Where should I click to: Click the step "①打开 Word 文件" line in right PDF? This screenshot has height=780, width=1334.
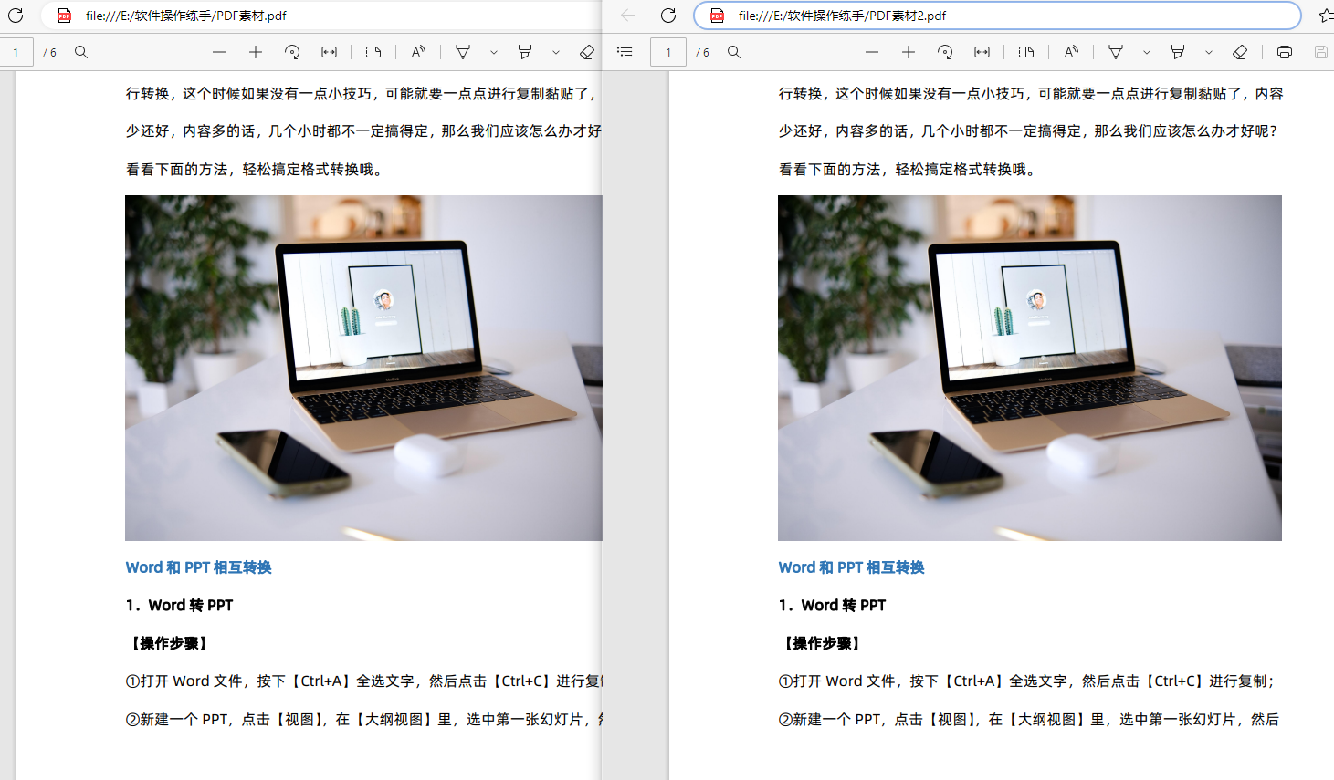coord(1027,681)
